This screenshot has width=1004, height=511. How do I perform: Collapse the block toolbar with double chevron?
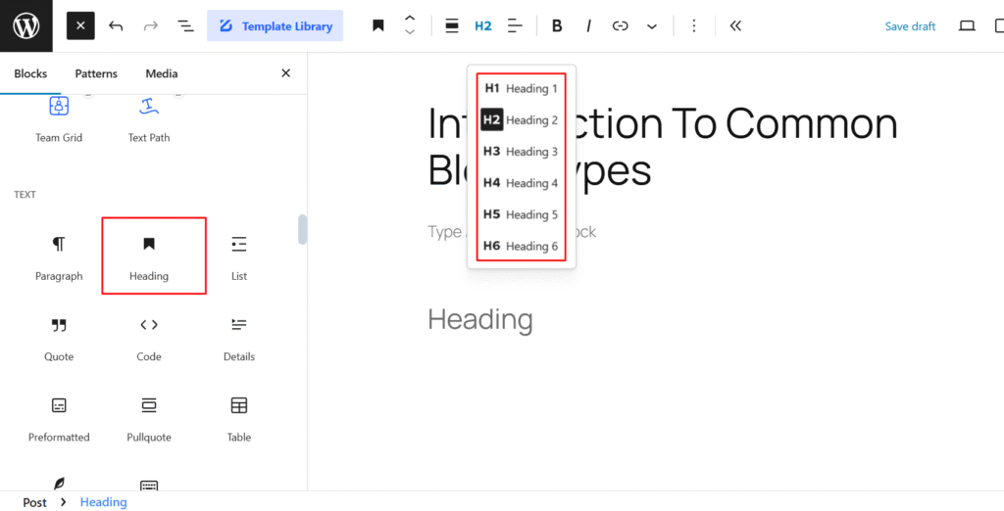(735, 26)
